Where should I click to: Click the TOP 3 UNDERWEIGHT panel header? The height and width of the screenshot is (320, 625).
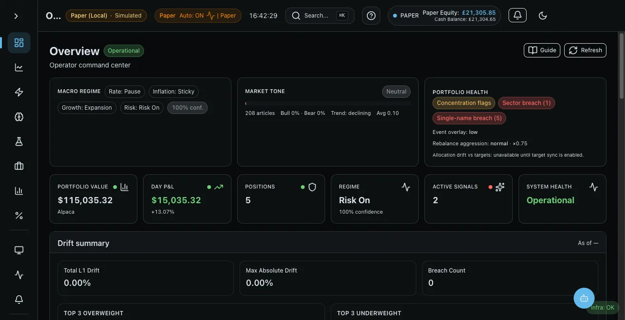pyautogui.click(x=369, y=313)
